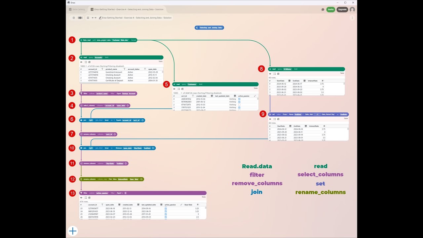The height and width of the screenshot is (238, 423).
Task: Click the Upgrade button
Action: click(x=342, y=10)
